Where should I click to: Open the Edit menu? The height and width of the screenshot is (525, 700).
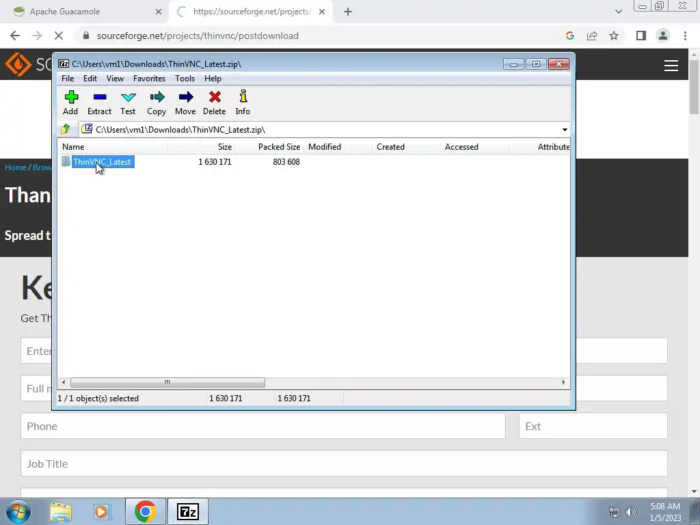(x=90, y=79)
